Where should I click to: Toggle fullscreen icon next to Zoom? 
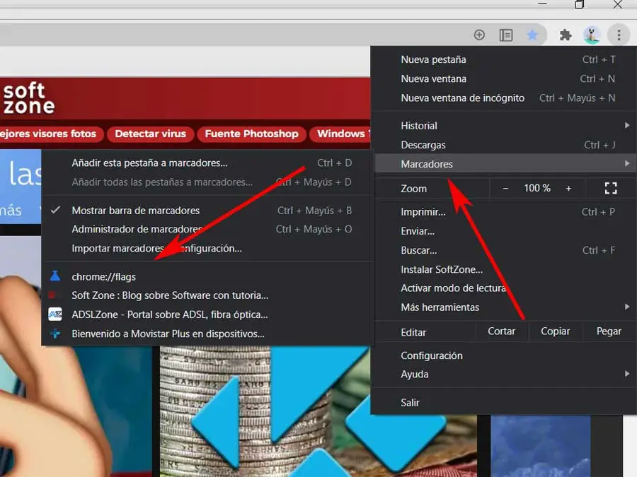coord(611,188)
